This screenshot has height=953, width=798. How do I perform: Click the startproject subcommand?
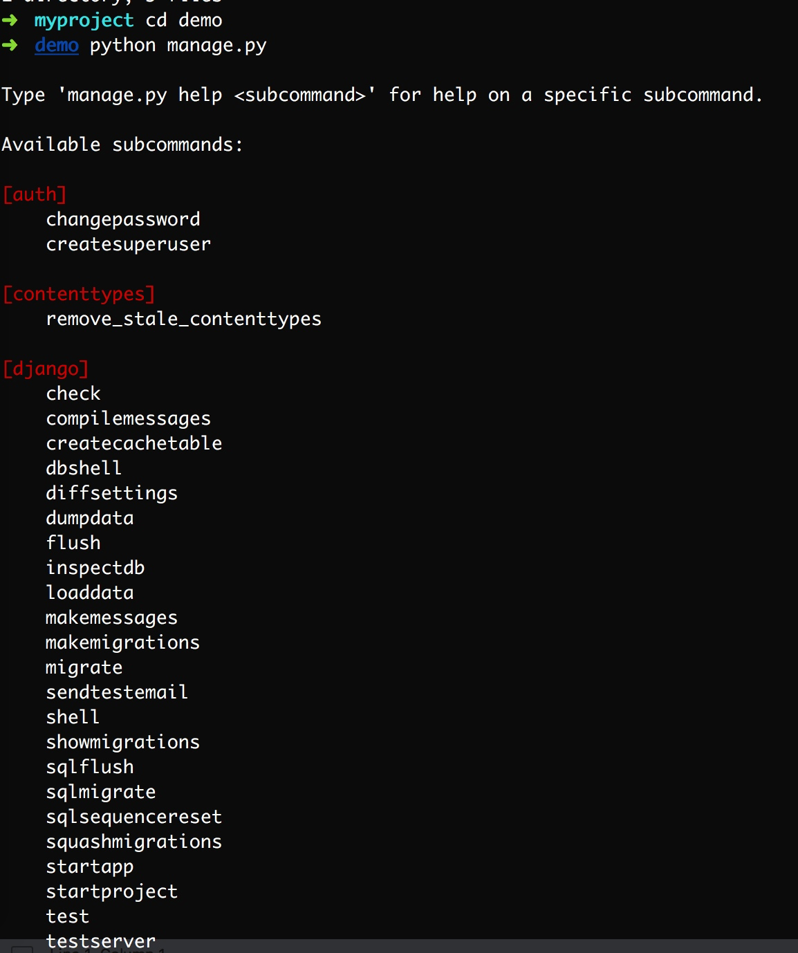(x=112, y=891)
